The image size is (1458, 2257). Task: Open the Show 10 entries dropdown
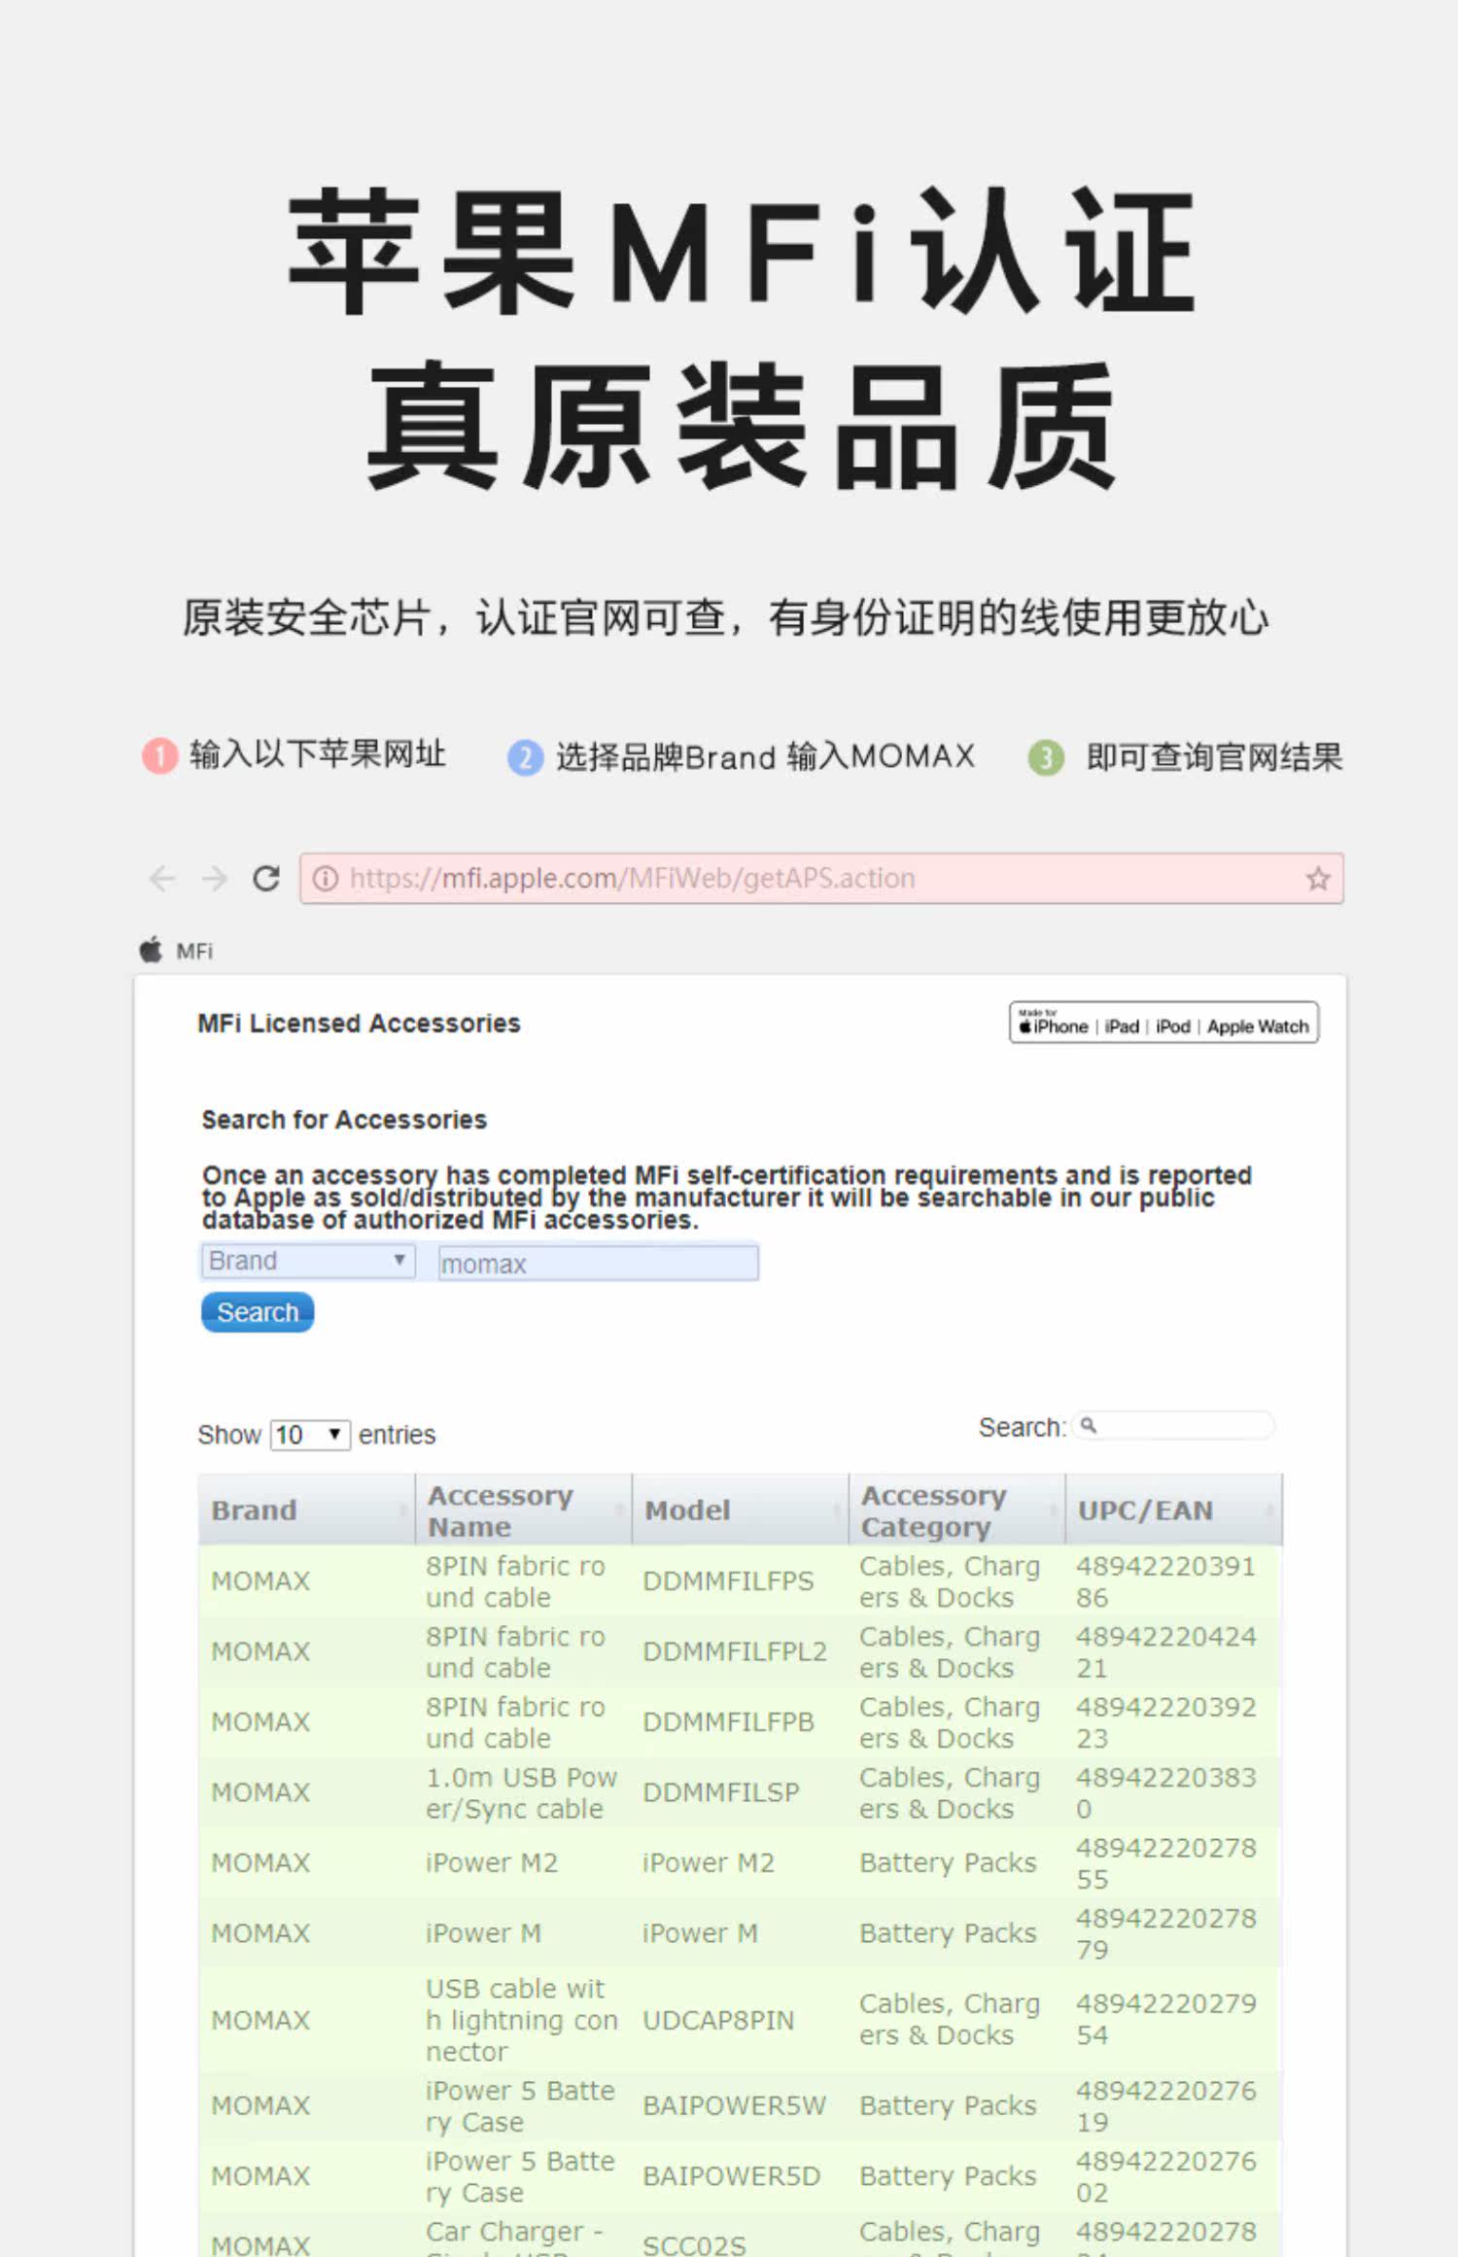pyautogui.click(x=310, y=1435)
